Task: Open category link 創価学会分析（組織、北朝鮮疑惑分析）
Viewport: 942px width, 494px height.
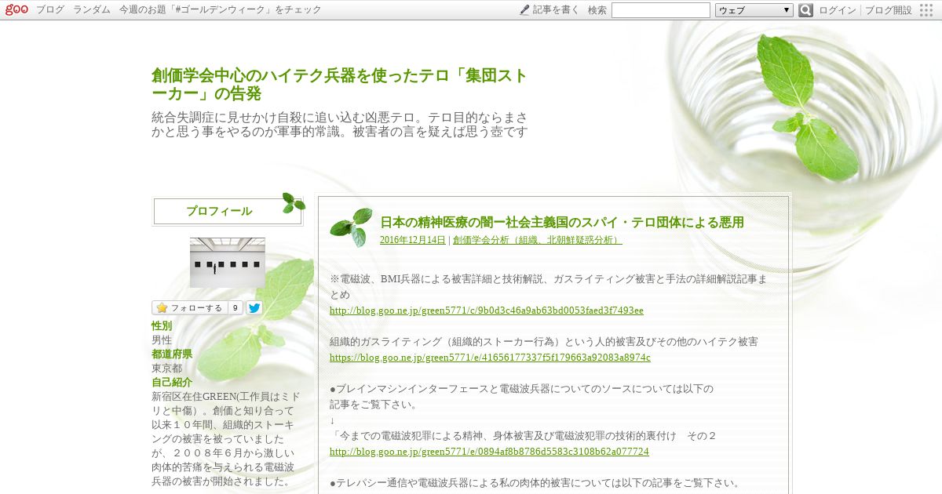Action: click(538, 240)
